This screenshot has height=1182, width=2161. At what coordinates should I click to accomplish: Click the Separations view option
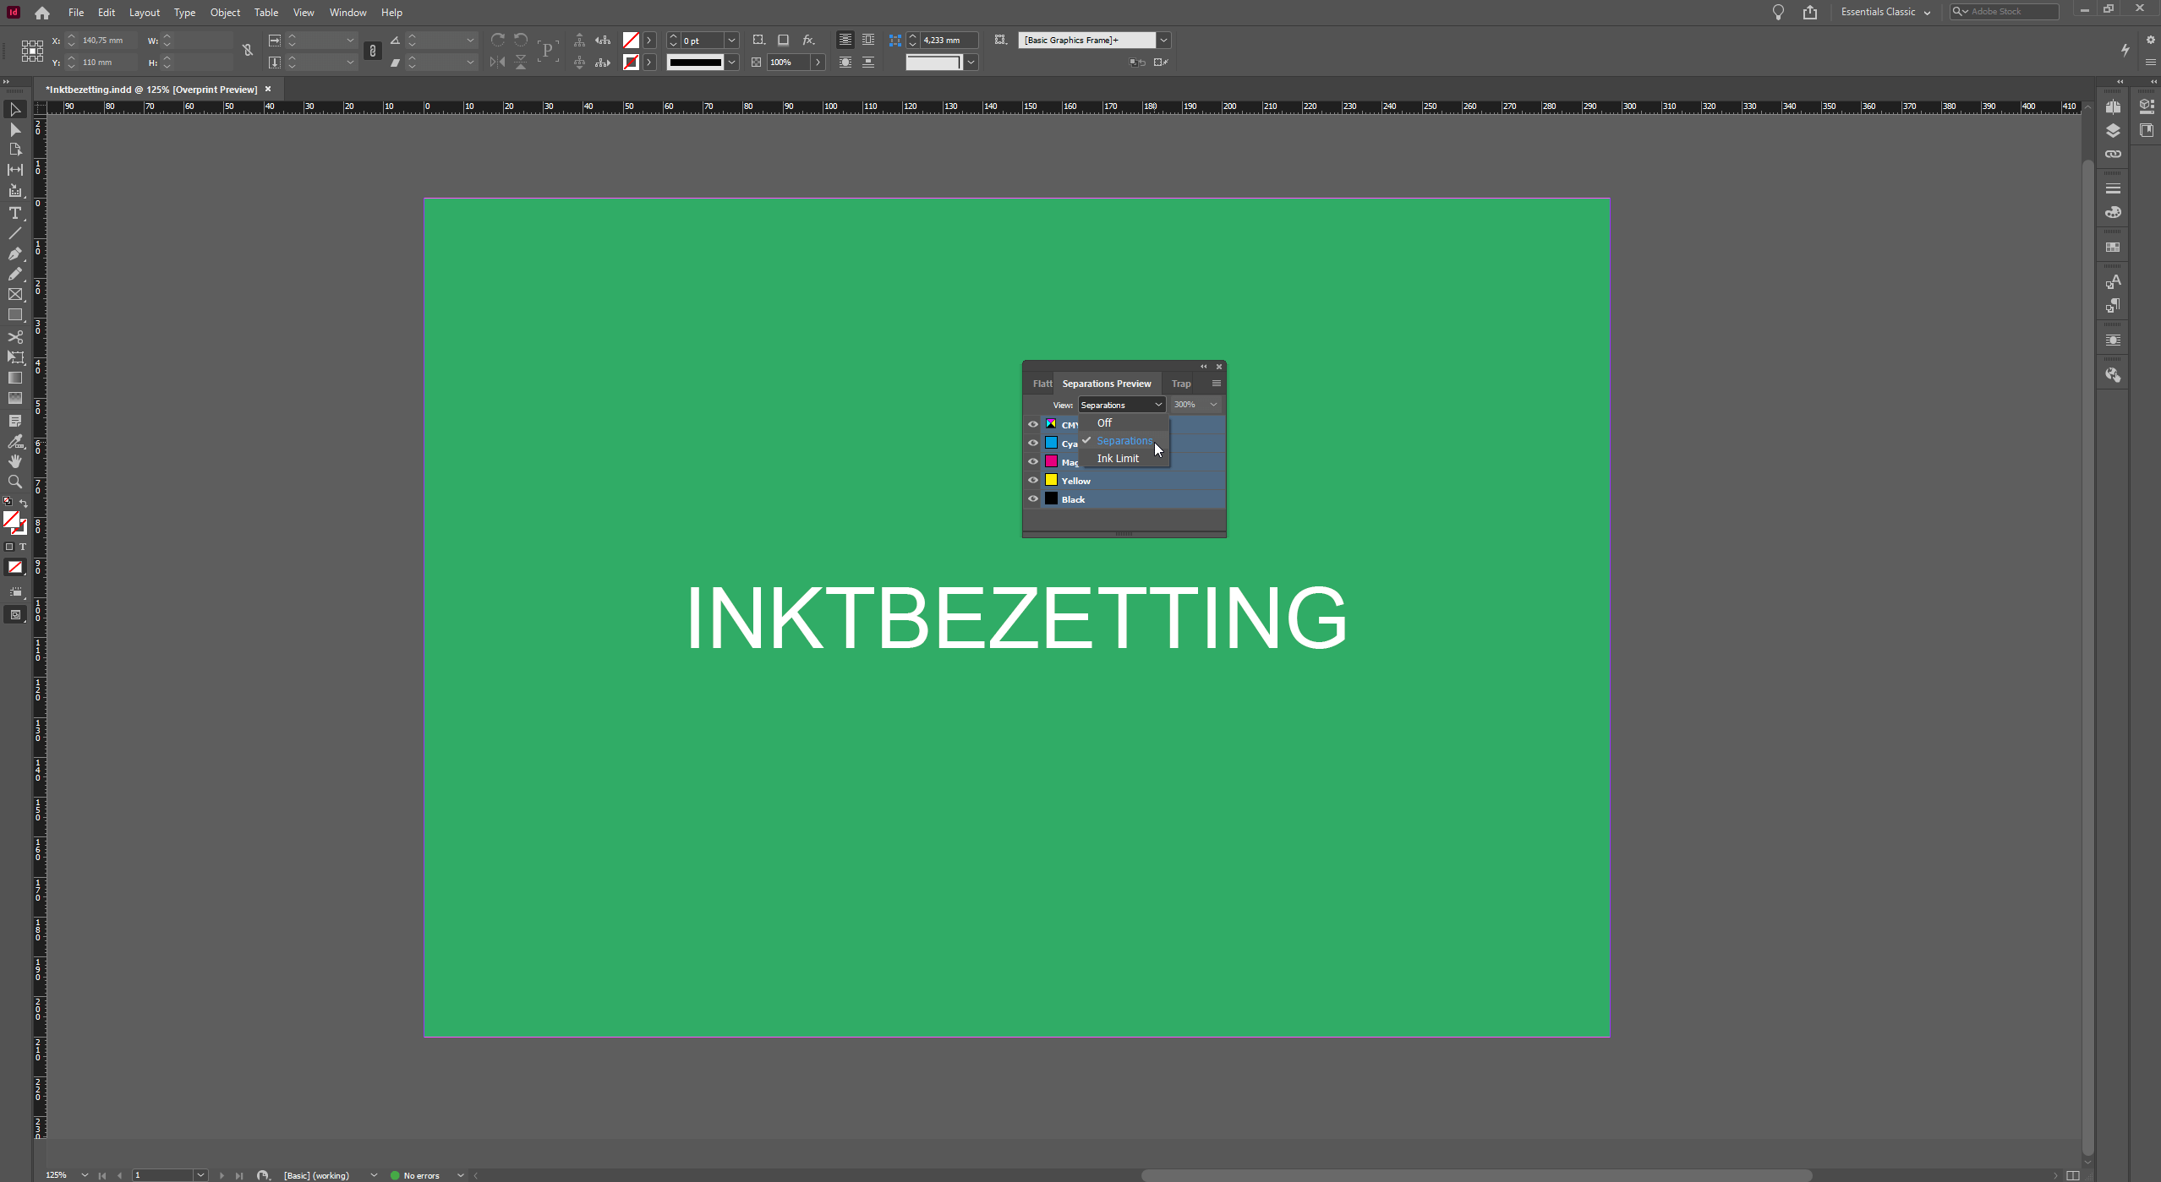point(1124,439)
